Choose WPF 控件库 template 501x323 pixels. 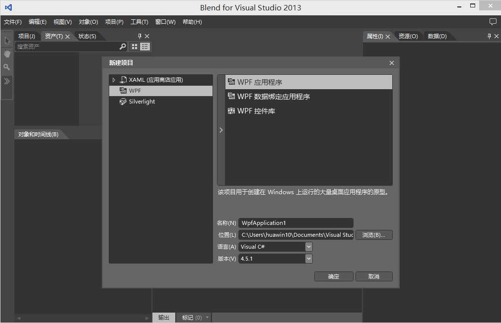click(x=309, y=110)
